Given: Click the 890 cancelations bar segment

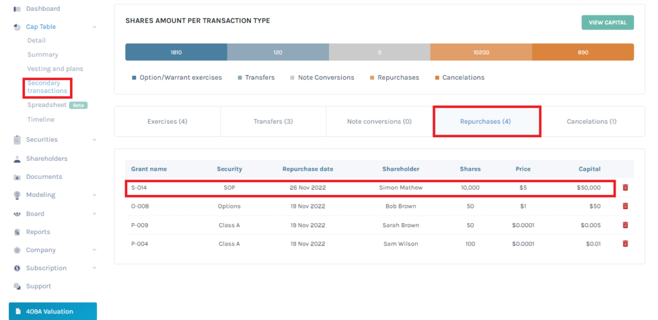Looking at the screenshot, I should pyautogui.click(x=583, y=53).
